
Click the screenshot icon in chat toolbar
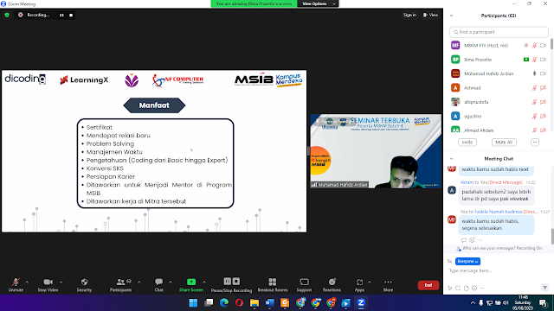(x=458, y=288)
